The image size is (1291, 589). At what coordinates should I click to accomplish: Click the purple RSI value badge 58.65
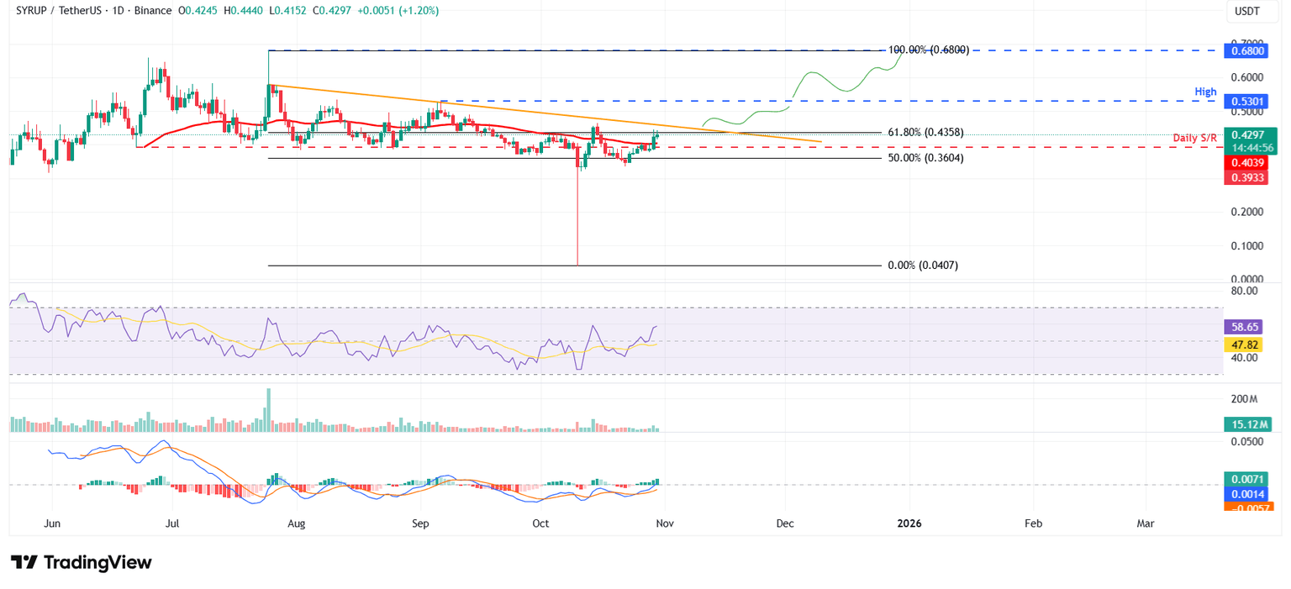coord(1245,325)
